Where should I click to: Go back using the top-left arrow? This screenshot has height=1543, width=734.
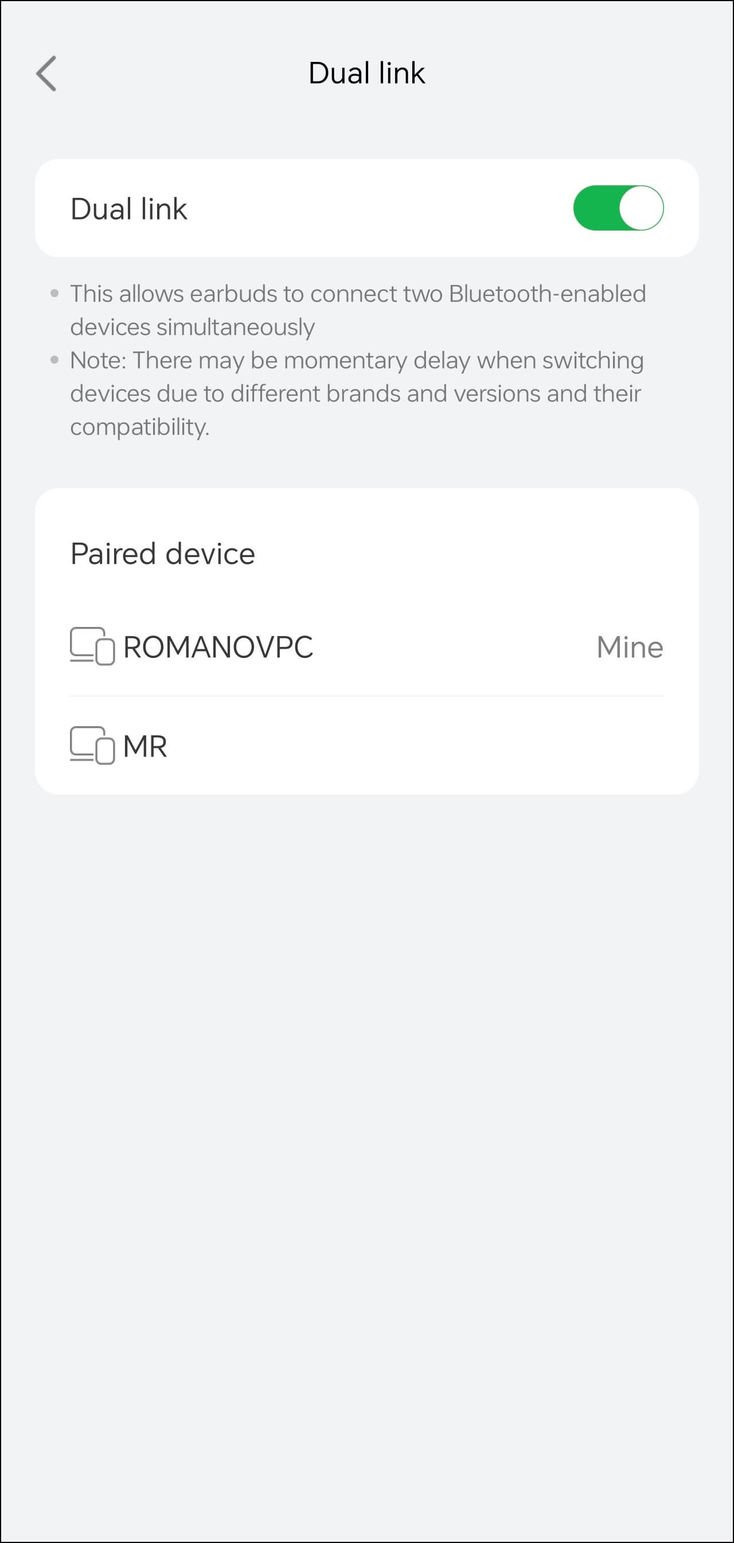click(46, 73)
